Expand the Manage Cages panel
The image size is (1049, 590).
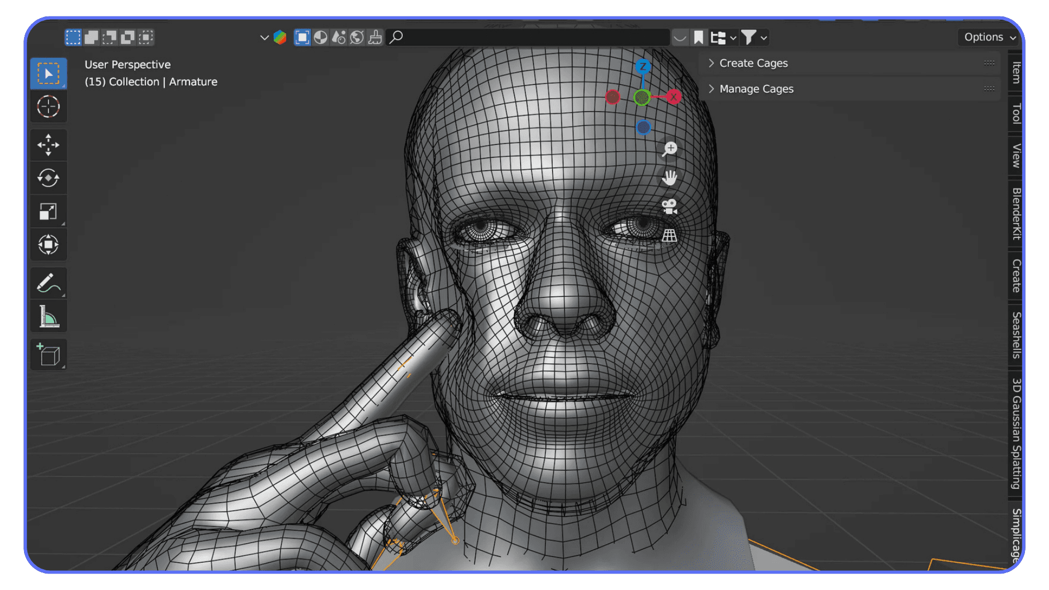tap(756, 89)
